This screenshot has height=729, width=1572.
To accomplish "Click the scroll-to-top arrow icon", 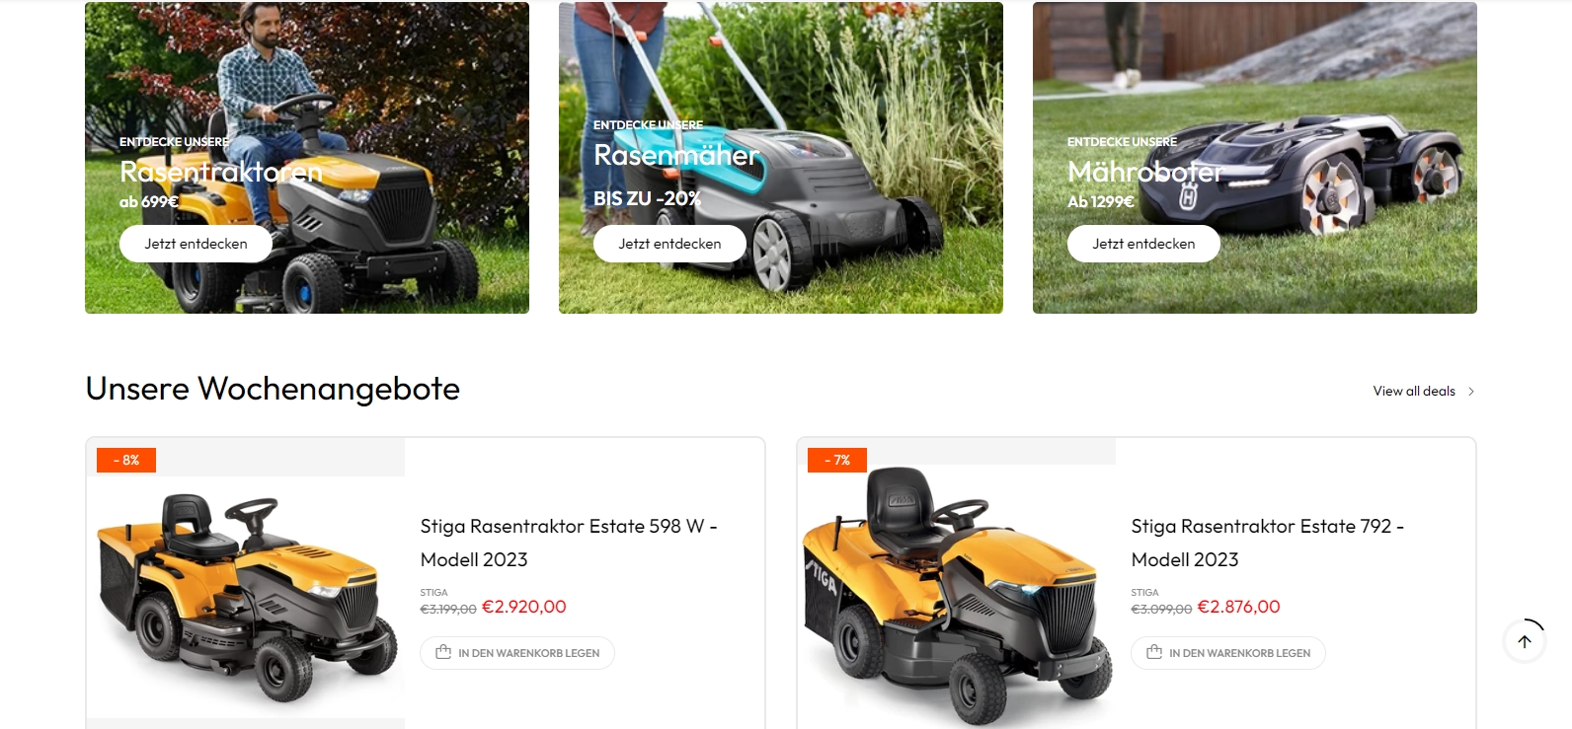I will (1524, 641).
